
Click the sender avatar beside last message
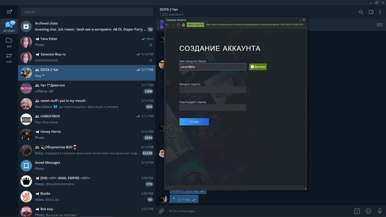coord(163,199)
